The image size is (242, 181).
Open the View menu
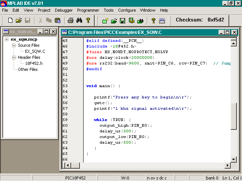click(x=28, y=10)
